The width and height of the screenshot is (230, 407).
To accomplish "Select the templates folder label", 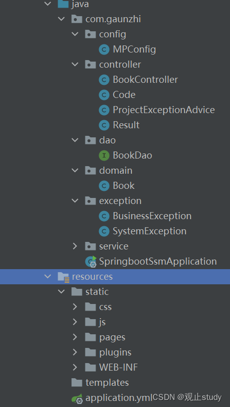I will 107,383.
